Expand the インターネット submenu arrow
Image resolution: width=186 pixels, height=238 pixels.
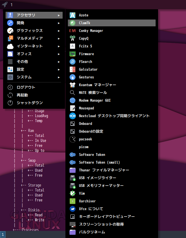[x=59, y=46]
